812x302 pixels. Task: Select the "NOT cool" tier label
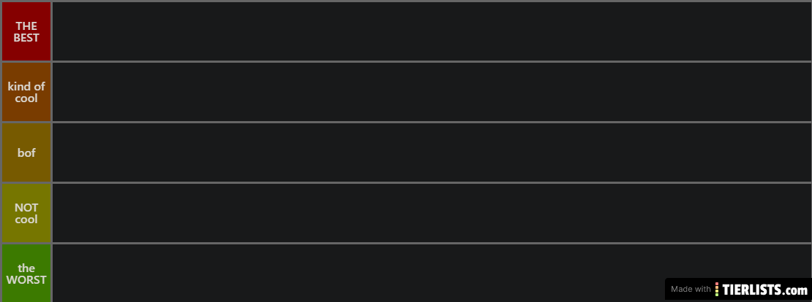pyautogui.click(x=26, y=213)
